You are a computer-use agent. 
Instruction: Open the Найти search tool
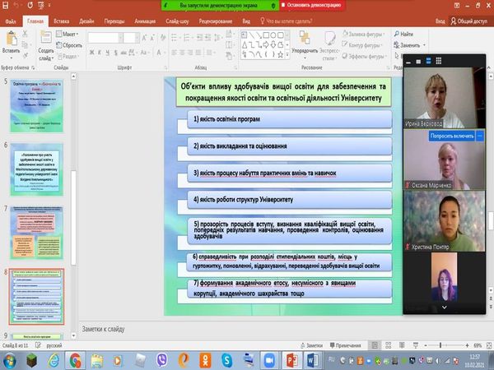click(x=403, y=34)
